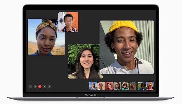Image resolution: width=182 pixels, height=104 pixels.
Task: Click the built-in webcam above the display
Action: tap(91, 8)
